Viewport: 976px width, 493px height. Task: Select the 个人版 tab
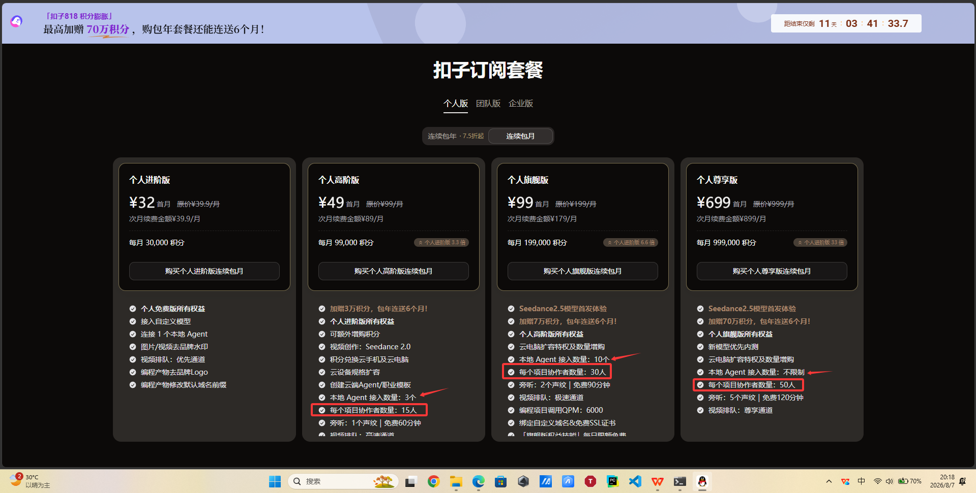[455, 104]
